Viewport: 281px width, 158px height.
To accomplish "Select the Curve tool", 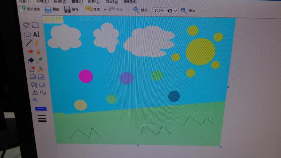I will 43,93.
